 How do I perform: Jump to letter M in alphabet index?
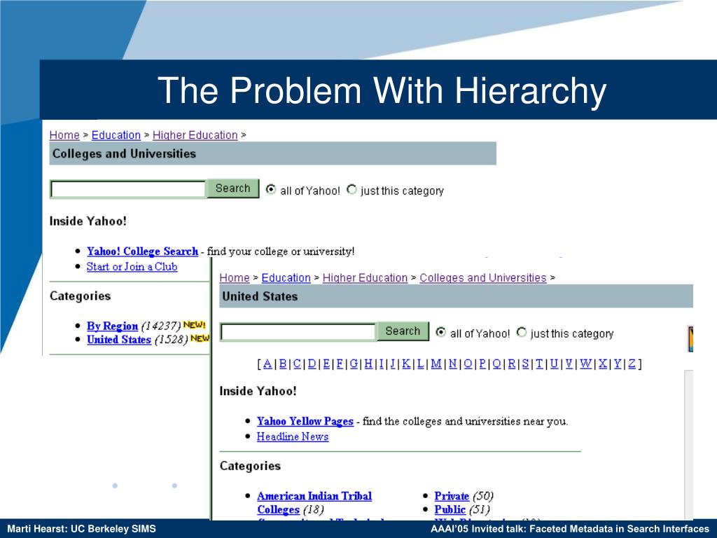coord(436,364)
